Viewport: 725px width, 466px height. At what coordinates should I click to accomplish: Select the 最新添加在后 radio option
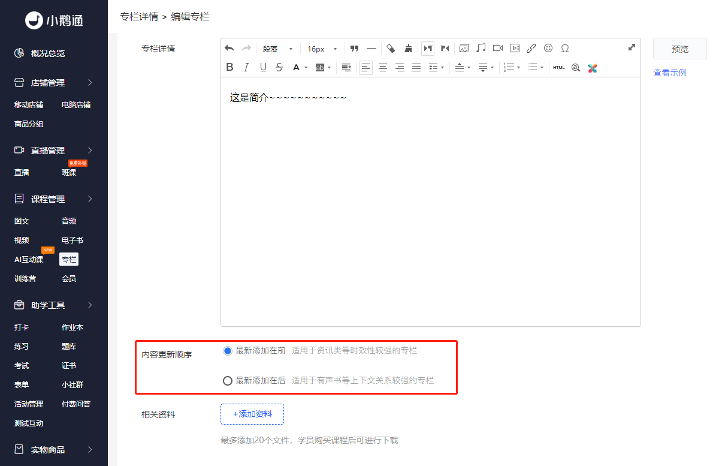click(227, 380)
